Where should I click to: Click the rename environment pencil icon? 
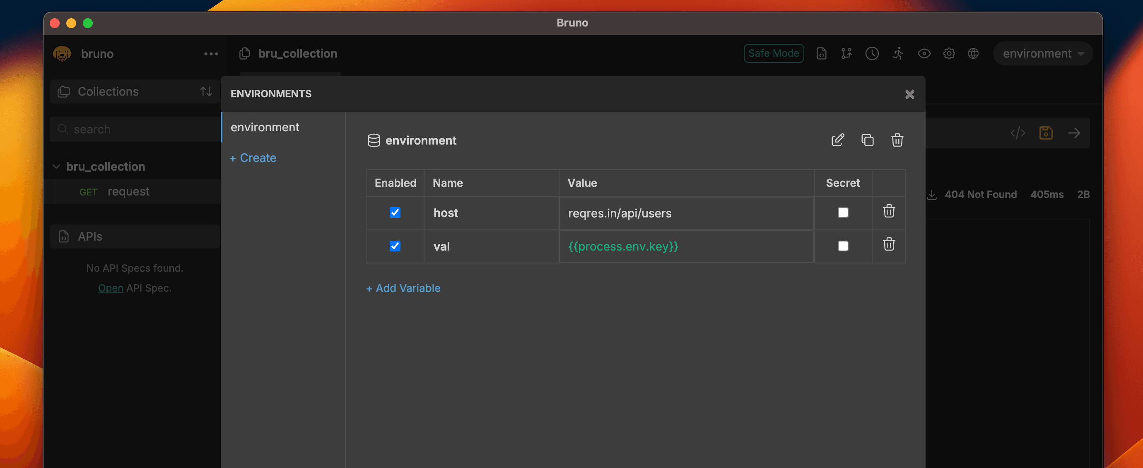click(x=837, y=140)
